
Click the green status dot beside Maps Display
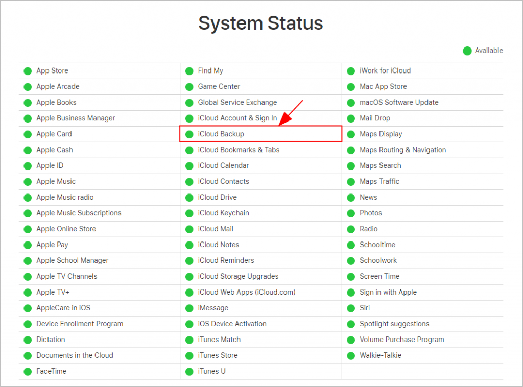[351, 134]
